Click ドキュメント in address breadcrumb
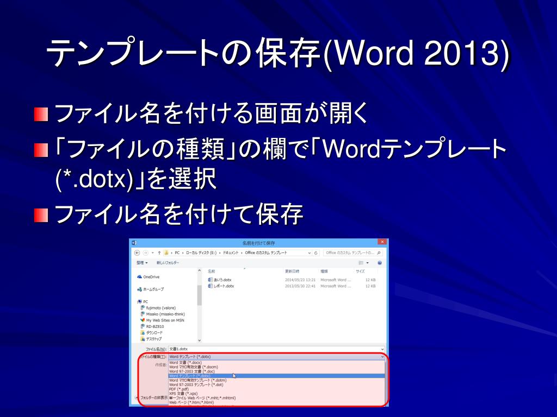The height and width of the screenshot is (417, 557). coord(231,253)
